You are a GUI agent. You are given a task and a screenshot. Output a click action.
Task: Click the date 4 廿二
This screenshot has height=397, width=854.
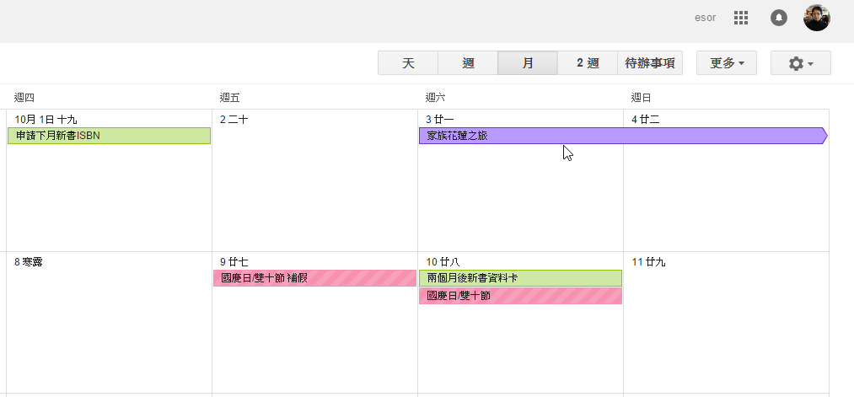645,120
